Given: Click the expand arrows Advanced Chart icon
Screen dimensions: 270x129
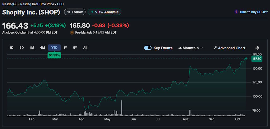Looking at the screenshot, I should pos(215,48).
